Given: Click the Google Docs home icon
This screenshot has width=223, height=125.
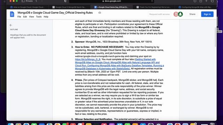Looking at the screenshot, I should pyautogui.click(x=12, y=14).
